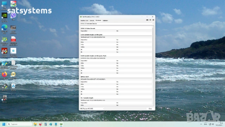Open the Windows Start menu

[4, 124]
